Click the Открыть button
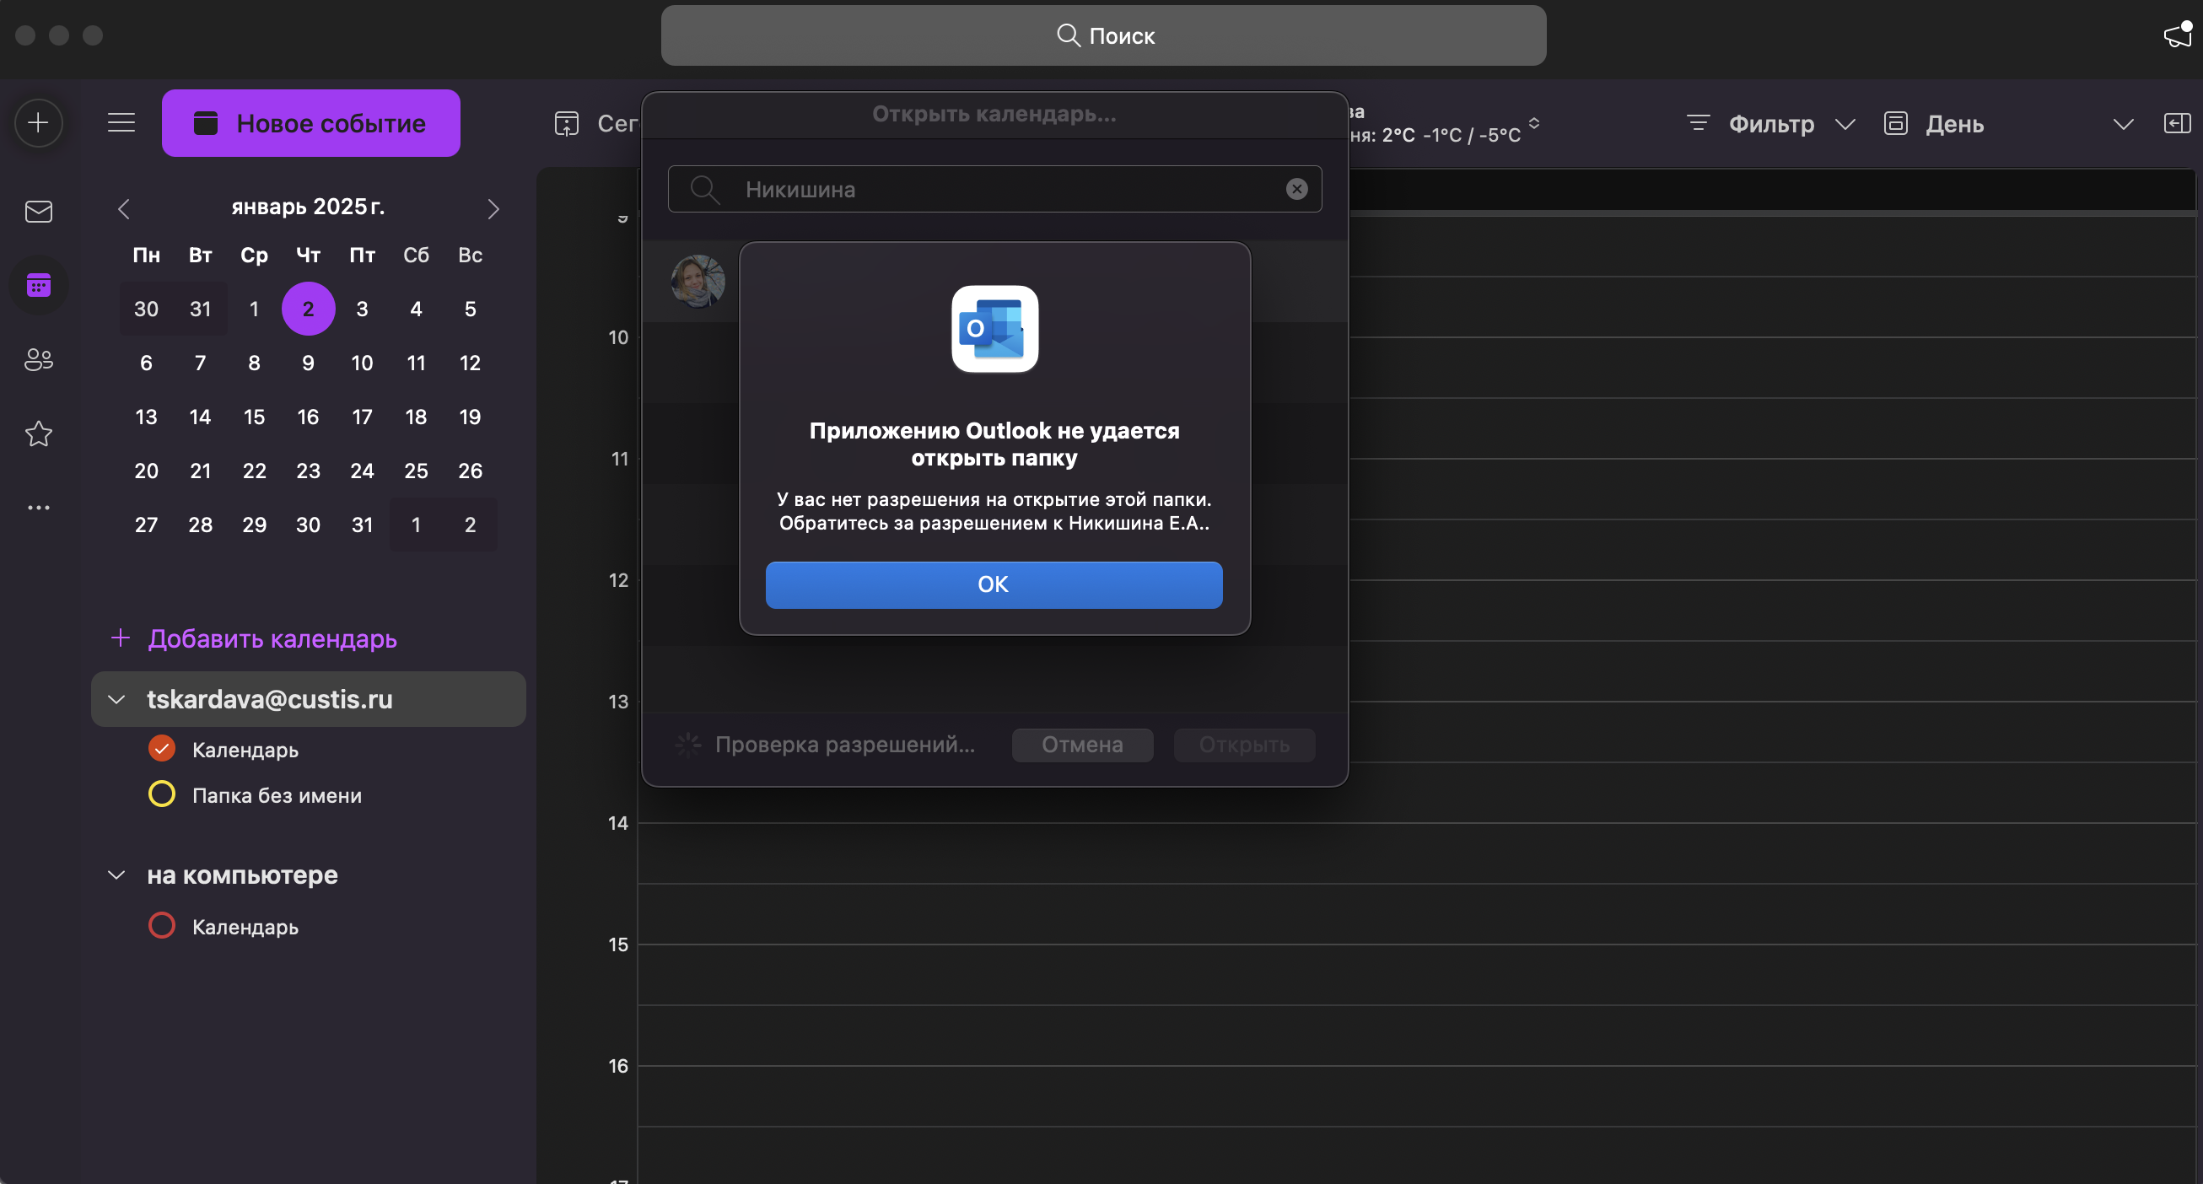Image resolution: width=2203 pixels, height=1184 pixels. pos(1243,745)
